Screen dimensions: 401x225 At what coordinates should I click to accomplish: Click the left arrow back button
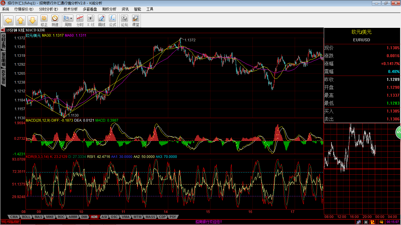8,21
